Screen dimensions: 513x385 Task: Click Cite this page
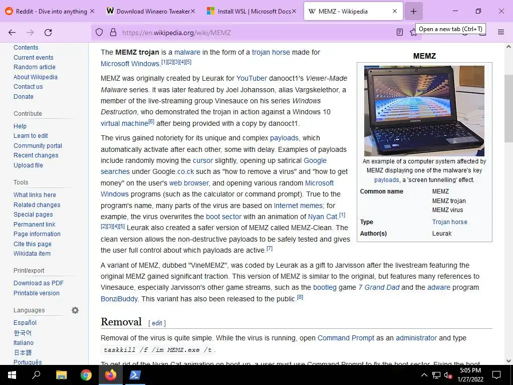[x=33, y=244]
